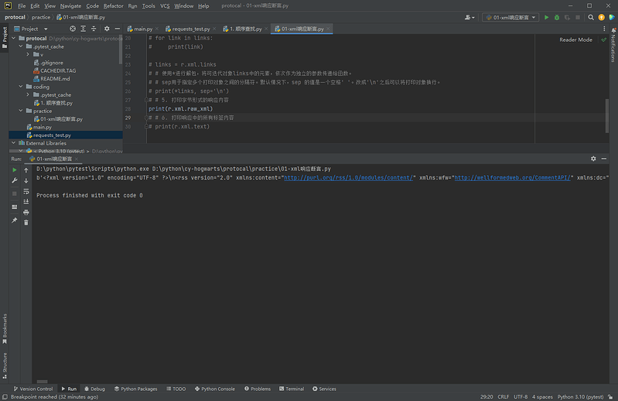Click the editor vertical scrollbar
This screenshot has width=618, height=401.
(x=607, y=116)
